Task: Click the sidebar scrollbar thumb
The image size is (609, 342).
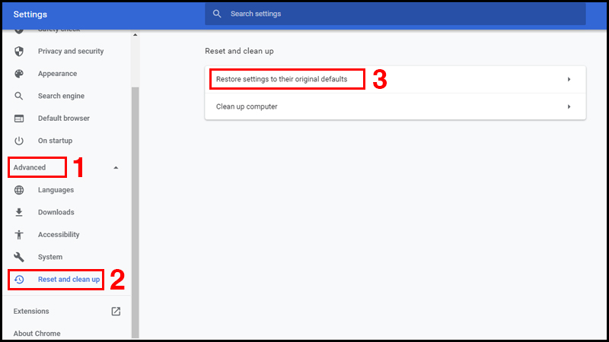Action: point(136,213)
